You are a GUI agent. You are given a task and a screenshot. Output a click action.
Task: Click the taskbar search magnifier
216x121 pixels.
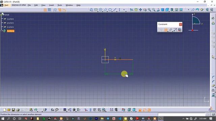click(x=8, y=119)
